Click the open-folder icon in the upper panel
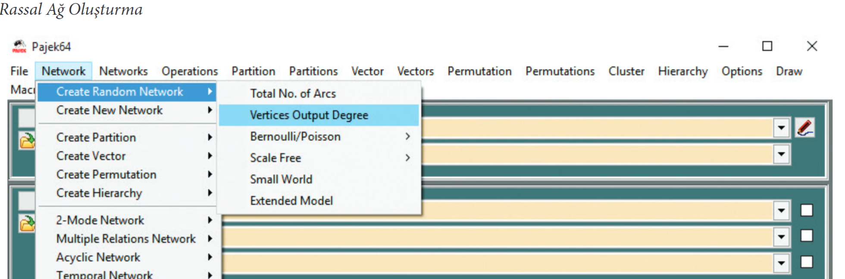 [x=27, y=141]
